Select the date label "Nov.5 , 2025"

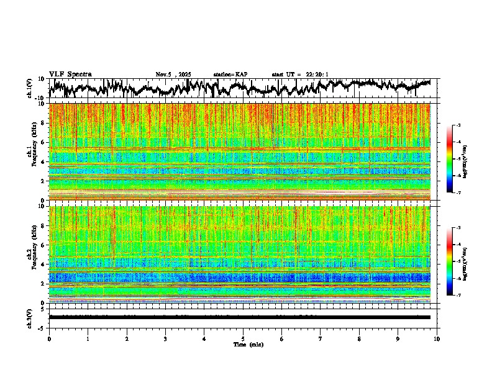click(173, 75)
